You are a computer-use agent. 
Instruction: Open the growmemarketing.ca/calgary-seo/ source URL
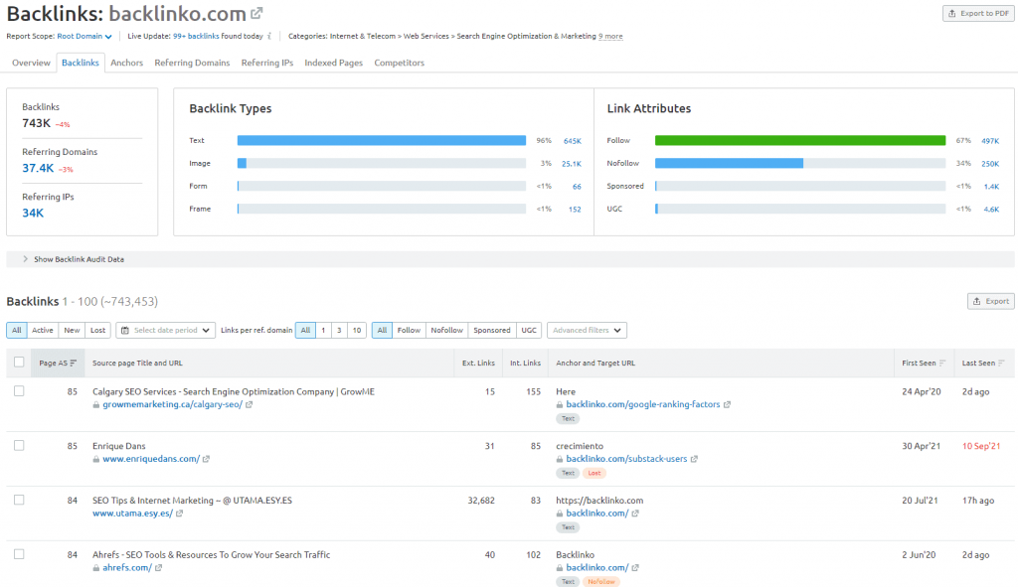[x=172, y=404]
